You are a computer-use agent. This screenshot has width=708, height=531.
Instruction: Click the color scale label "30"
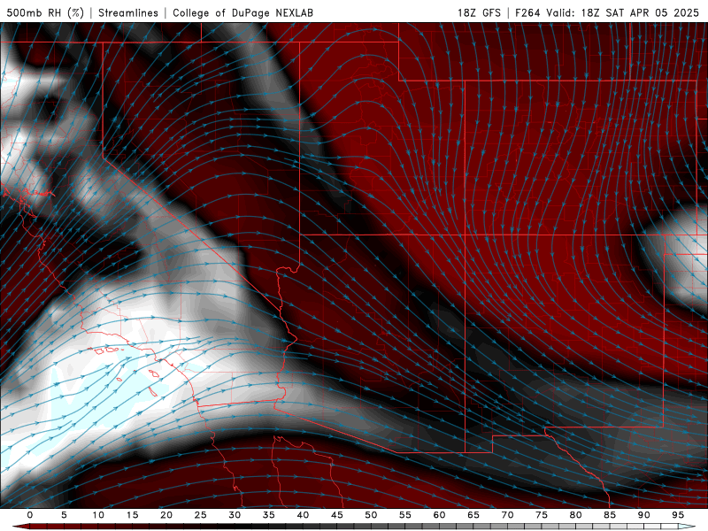[x=235, y=515]
